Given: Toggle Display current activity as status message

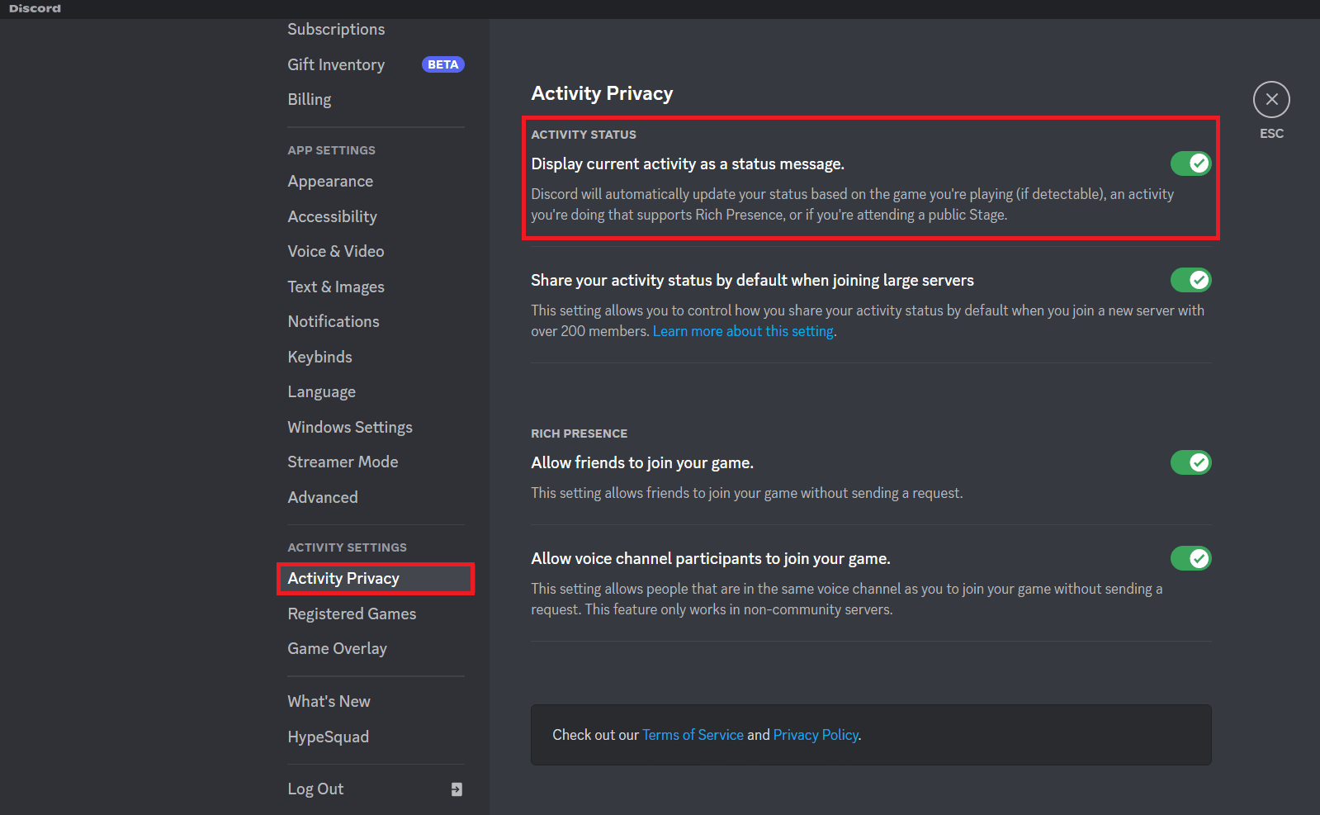Looking at the screenshot, I should (x=1190, y=163).
